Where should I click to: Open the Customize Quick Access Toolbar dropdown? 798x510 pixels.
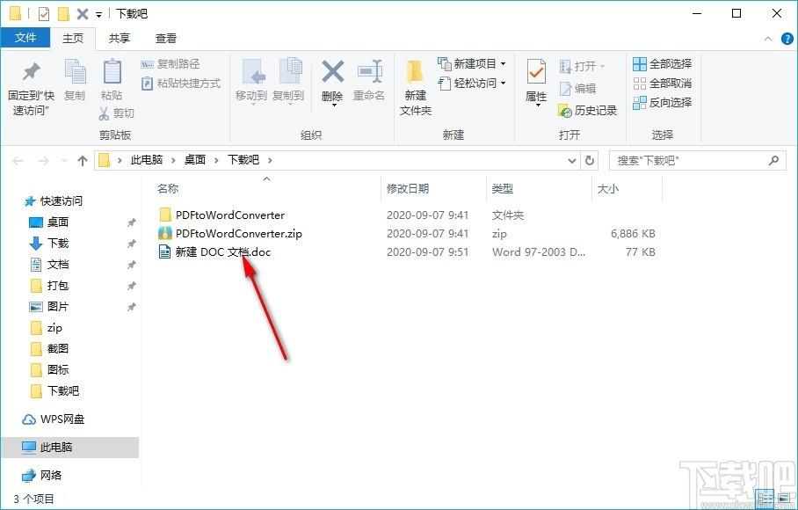pos(98,15)
